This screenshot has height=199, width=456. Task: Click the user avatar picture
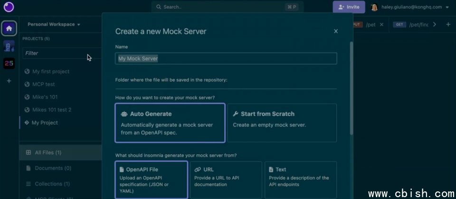pyautogui.click(x=374, y=8)
